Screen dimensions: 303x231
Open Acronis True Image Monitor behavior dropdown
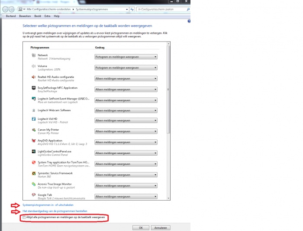click(x=126, y=186)
